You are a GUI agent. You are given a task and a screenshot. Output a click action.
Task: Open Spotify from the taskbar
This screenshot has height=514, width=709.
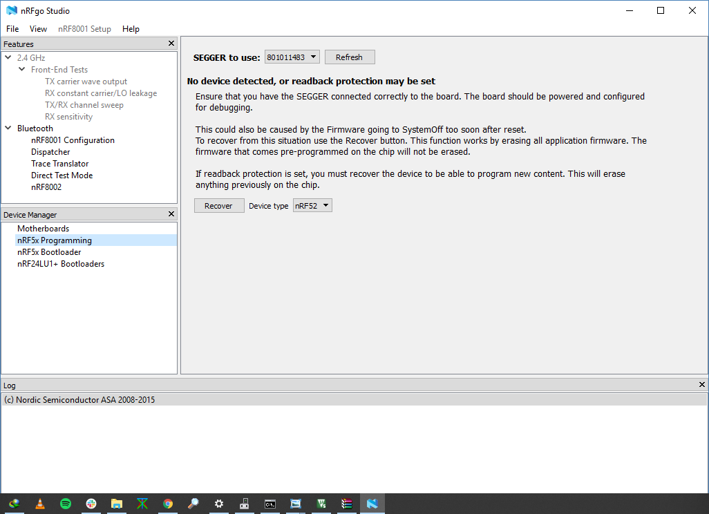tap(66, 504)
